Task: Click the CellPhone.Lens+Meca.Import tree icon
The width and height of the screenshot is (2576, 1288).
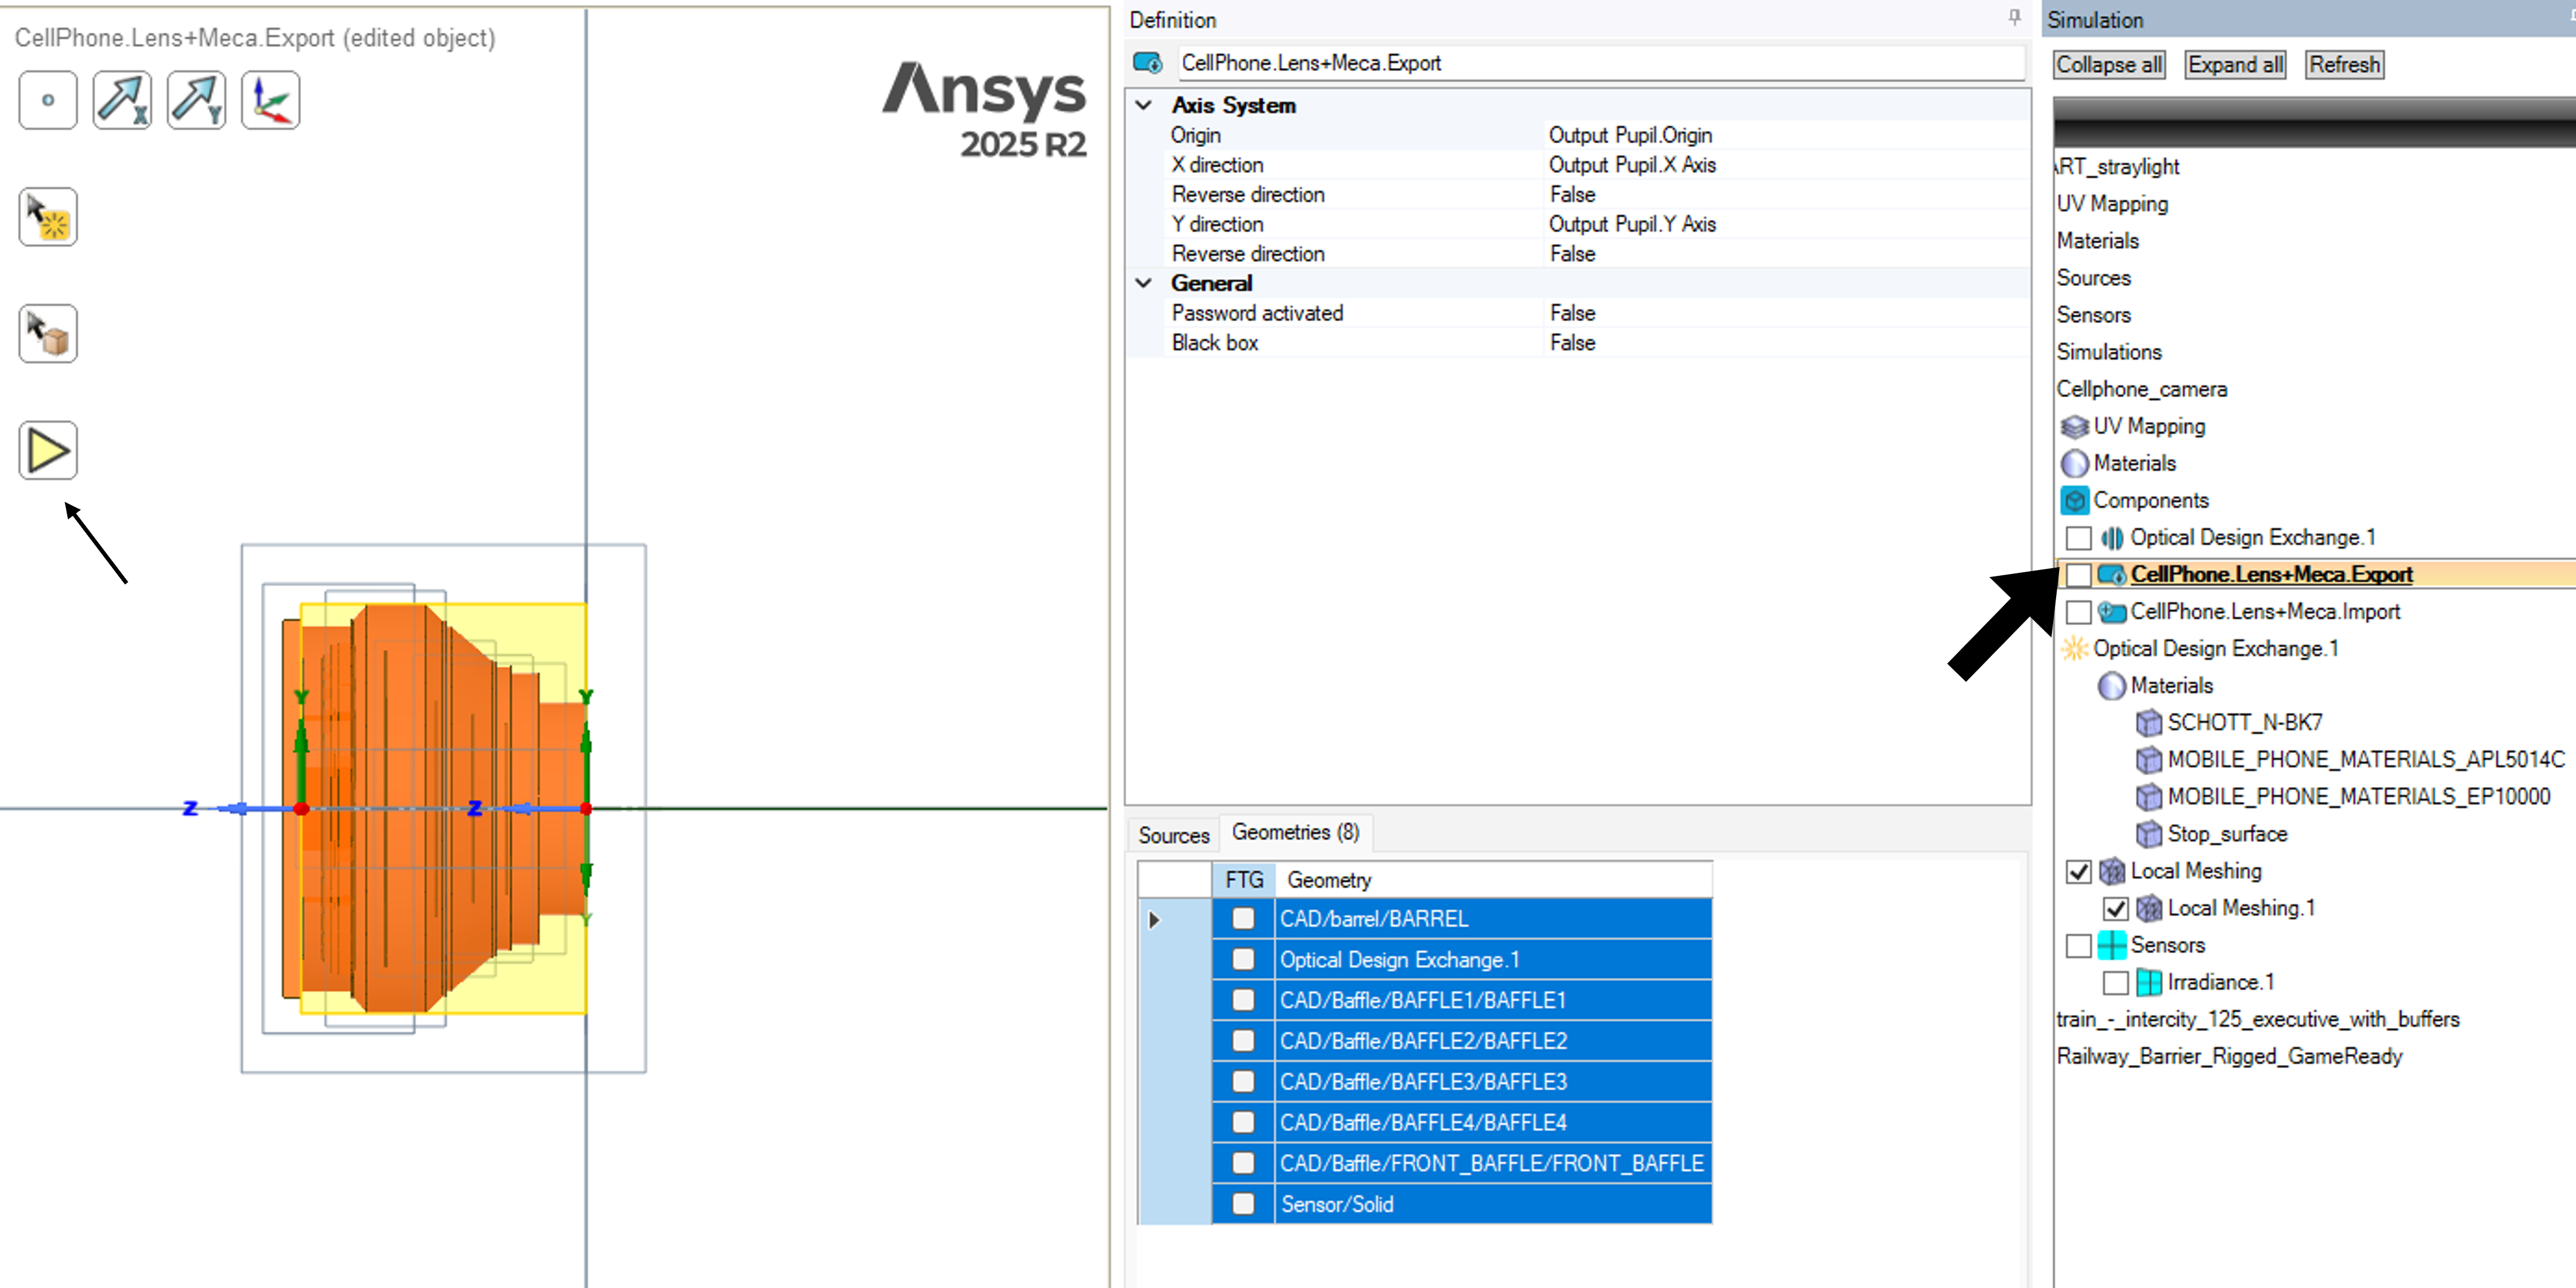Action: [2111, 612]
